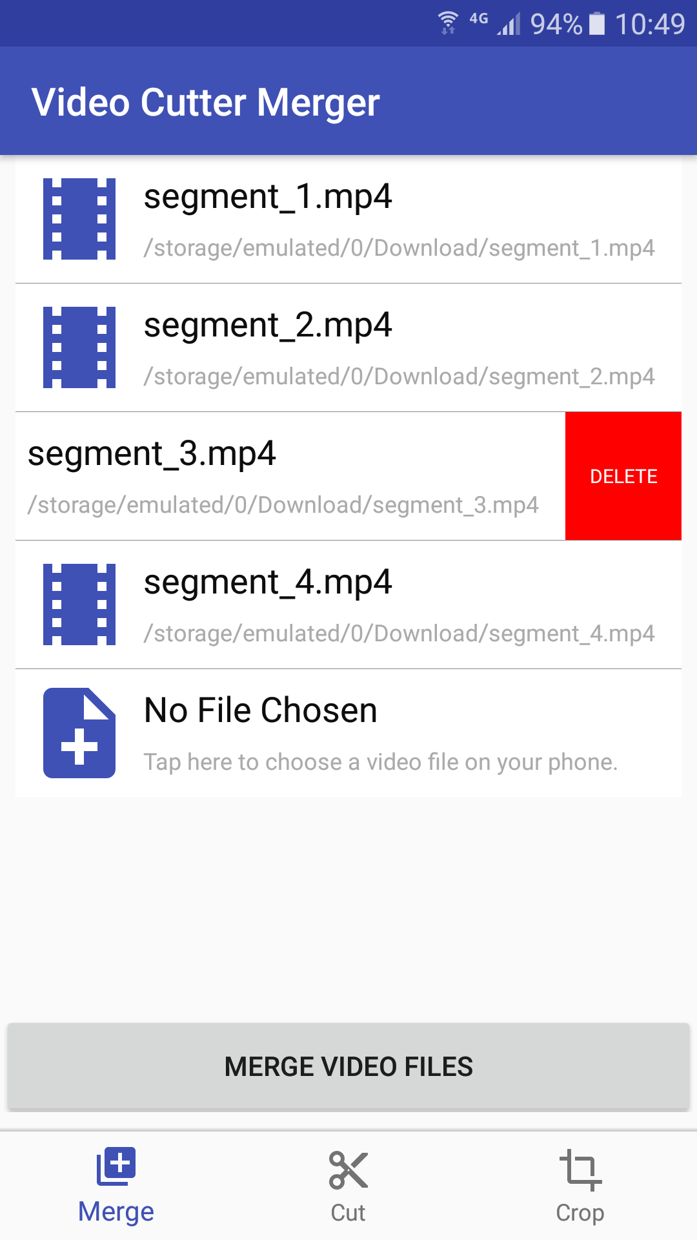Tap the Merge plus icon in bottom bar

tap(116, 1166)
